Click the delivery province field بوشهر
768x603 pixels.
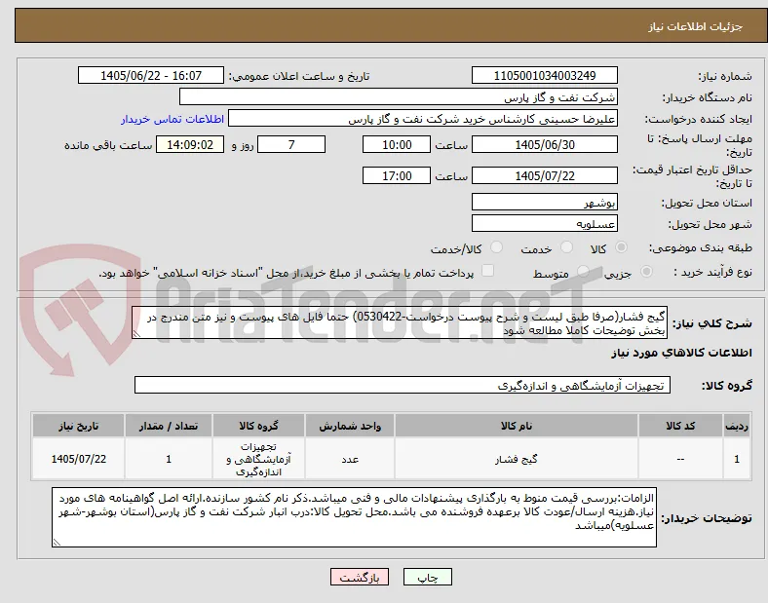[545, 203]
